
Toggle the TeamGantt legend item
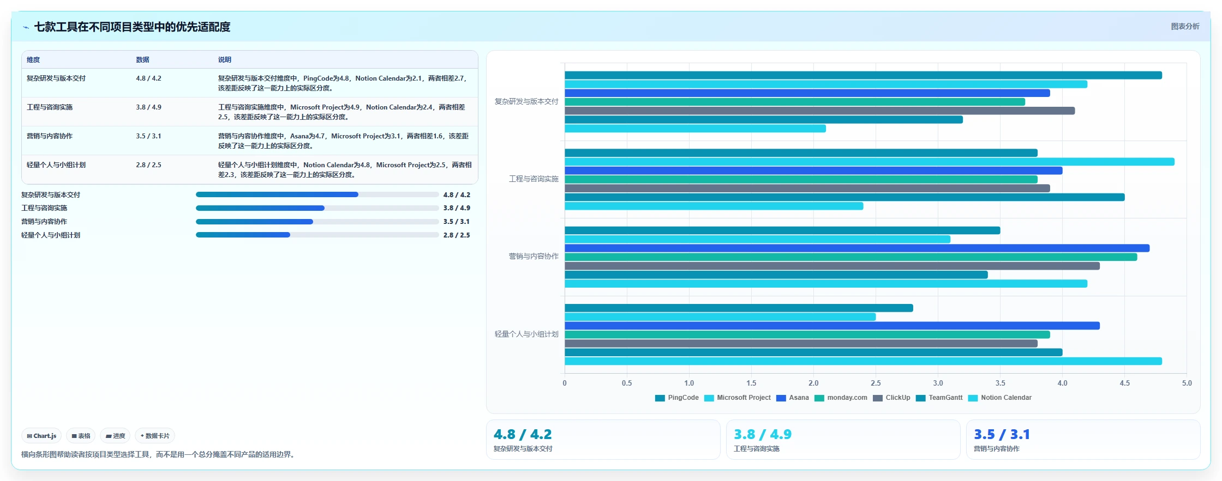click(x=939, y=398)
